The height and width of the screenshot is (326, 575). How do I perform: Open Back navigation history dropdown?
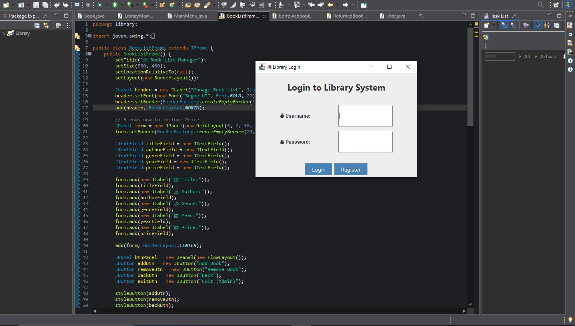[337, 5]
